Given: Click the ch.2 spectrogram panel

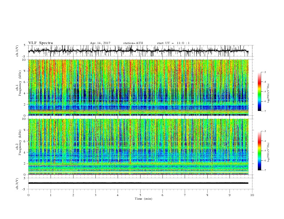Looking at the screenshot, I should click(138, 147).
